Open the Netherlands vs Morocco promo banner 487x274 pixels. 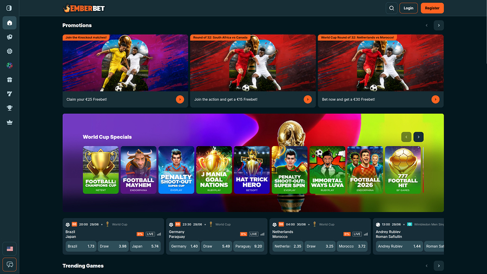click(x=381, y=63)
